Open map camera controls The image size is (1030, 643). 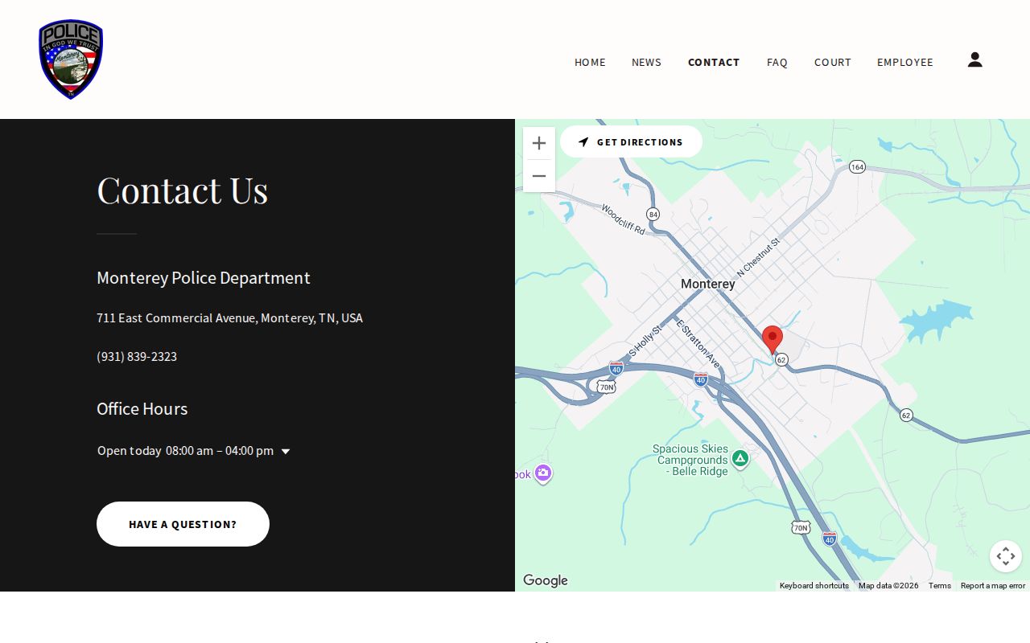[x=1006, y=556]
